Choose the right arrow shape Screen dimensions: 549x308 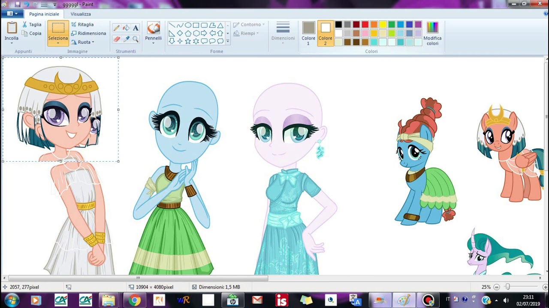(204, 33)
